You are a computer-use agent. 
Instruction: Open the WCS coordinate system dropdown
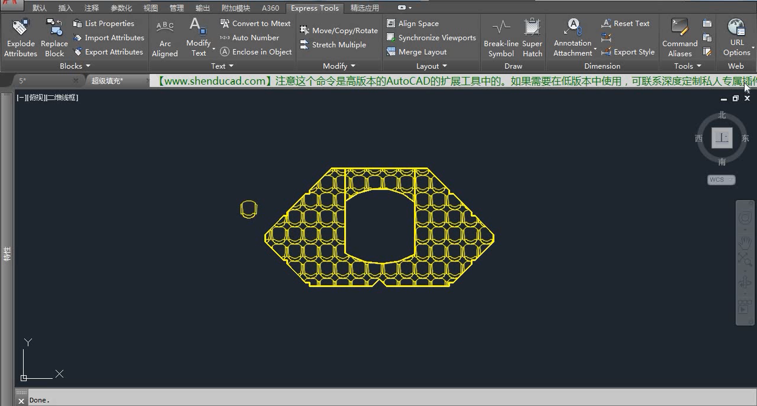(x=722, y=180)
